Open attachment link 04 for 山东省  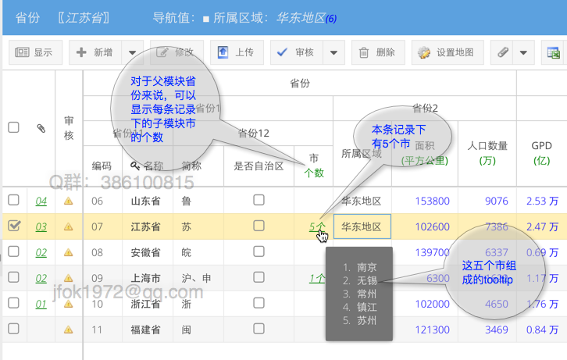click(x=41, y=201)
